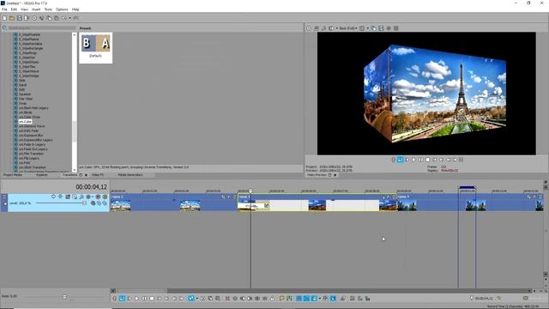This screenshot has width=549, height=309.
Task: Select uni.Dolly Fade in the transitions list
Action: tap(28, 130)
